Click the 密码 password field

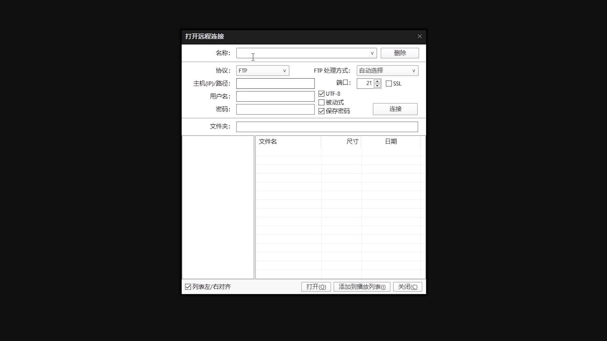pos(275,109)
